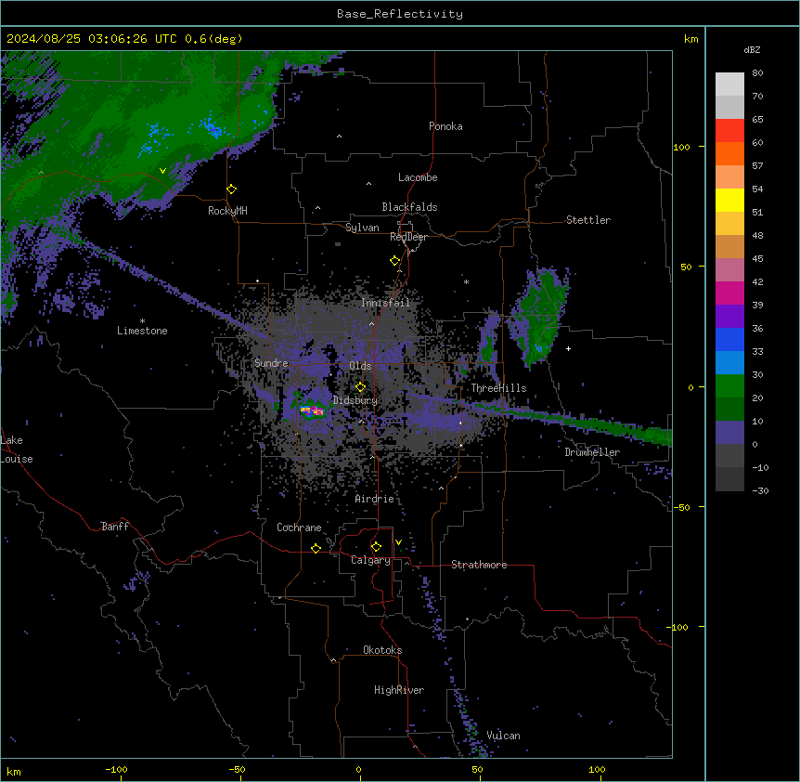This screenshot has height=782, width=800.
Task: Click the HighRiver label
Action: (399, 690)
